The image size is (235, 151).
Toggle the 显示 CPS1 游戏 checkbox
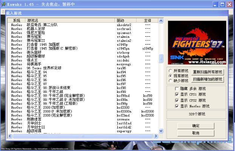[177, 94]
